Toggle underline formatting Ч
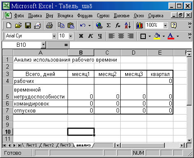The image size is (194, 158). click(100, 36)
